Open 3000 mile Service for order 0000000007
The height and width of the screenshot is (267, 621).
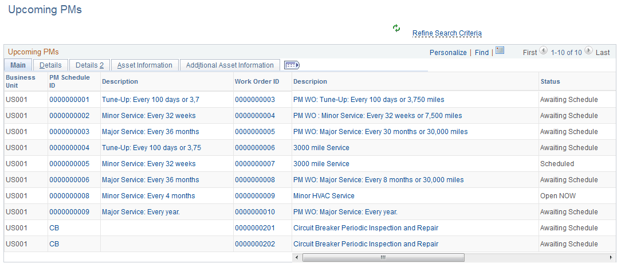[321, 164]
